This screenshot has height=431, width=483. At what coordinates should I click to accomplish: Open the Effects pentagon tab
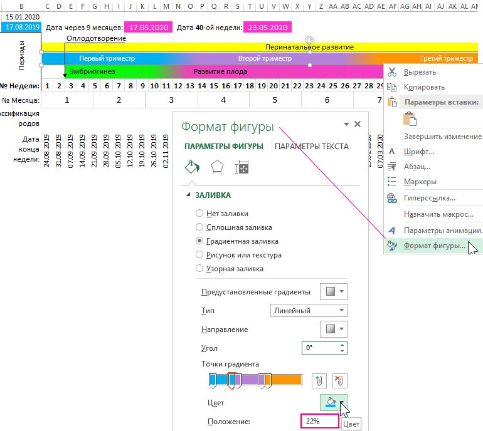[216, 167]
